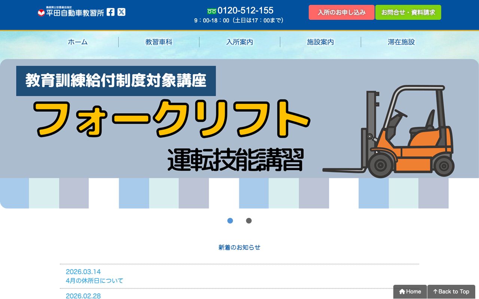The width and height of the screenshot is (479, 299).
Task: Click the up arrow on Back to Top
Action: (435, 292)
